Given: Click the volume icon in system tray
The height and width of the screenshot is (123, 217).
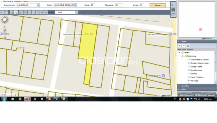Looking at the screenshot, I should click(199, 99).
